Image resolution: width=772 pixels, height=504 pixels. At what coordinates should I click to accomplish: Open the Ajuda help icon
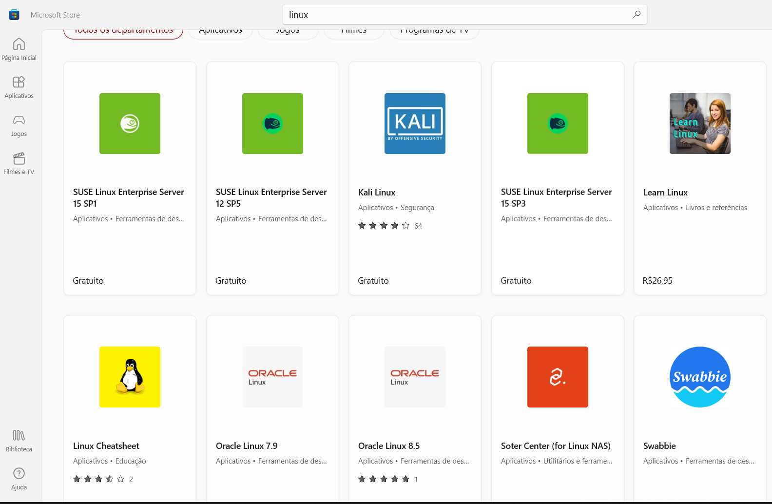click(x=19, y=473)
